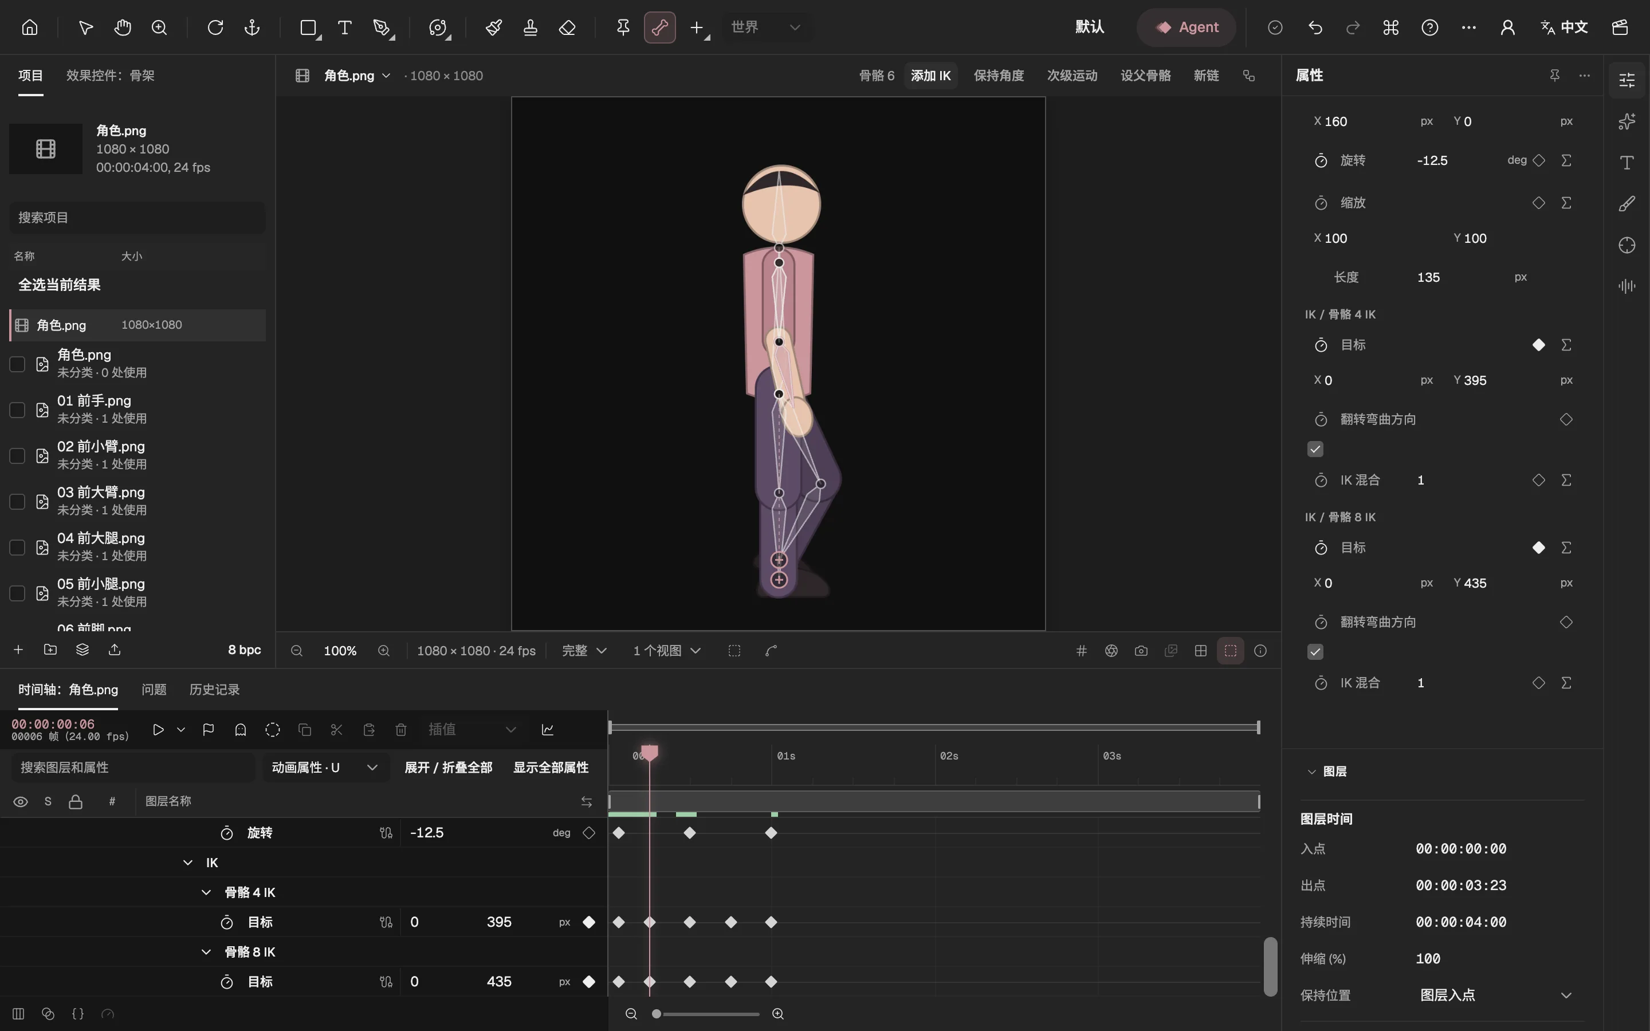Click the import upload icon in project panel
The width and height of the screenshot is (1650, 1031).
pyautogui.click(x=115, y=649)
